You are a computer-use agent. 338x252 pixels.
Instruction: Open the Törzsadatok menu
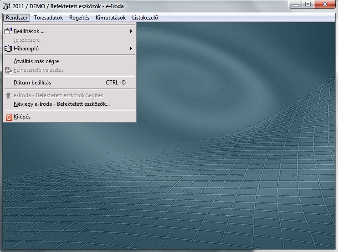tap(48, 18)
